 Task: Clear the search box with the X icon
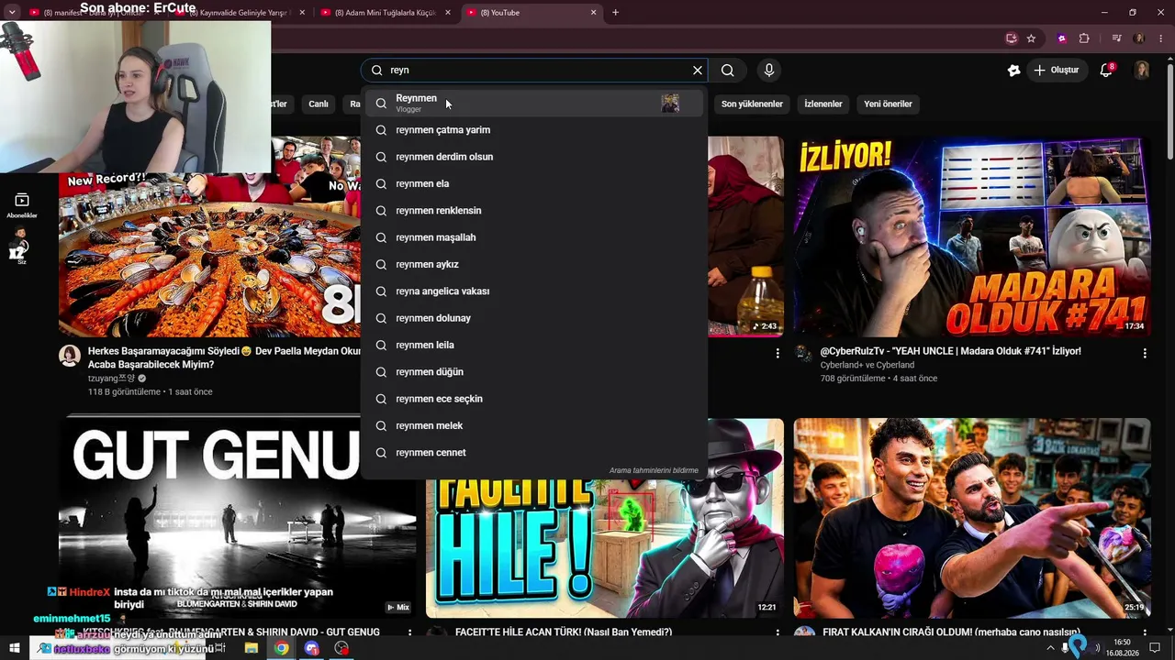pyautogui.click(x=698, y=70)
